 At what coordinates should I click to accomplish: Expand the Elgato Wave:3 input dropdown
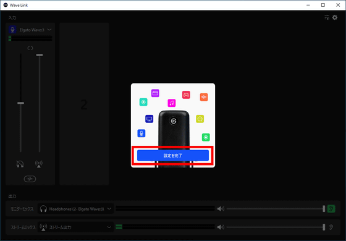(49, 30)
